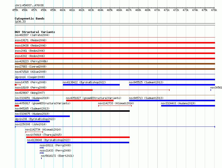This screenshot has height=168, width=222.
Task: Click the nsv829647 (Wong2007) label
Action: [x=30, y=93]
